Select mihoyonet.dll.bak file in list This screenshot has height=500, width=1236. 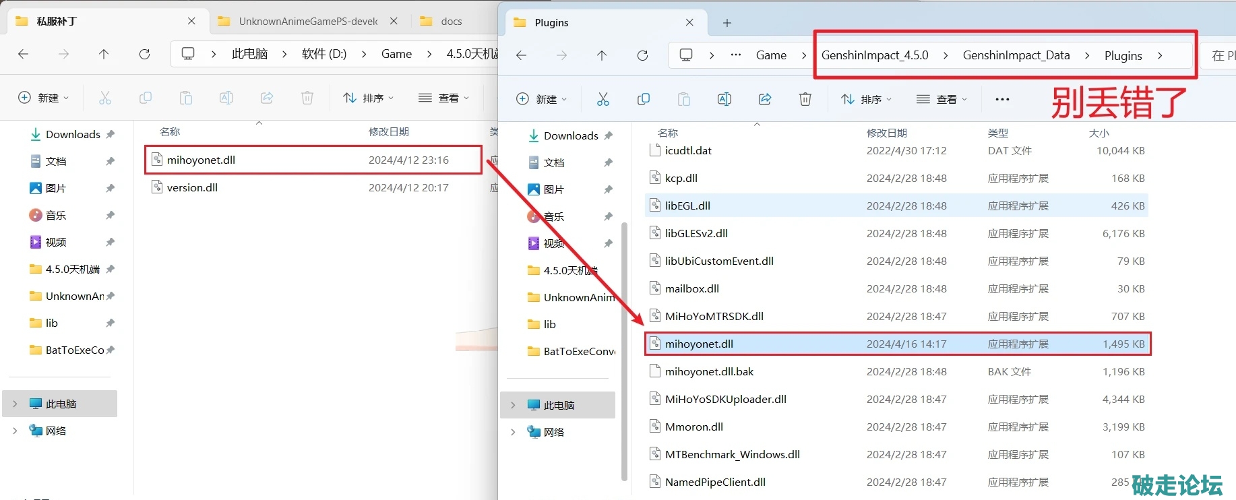coord(709,371)
